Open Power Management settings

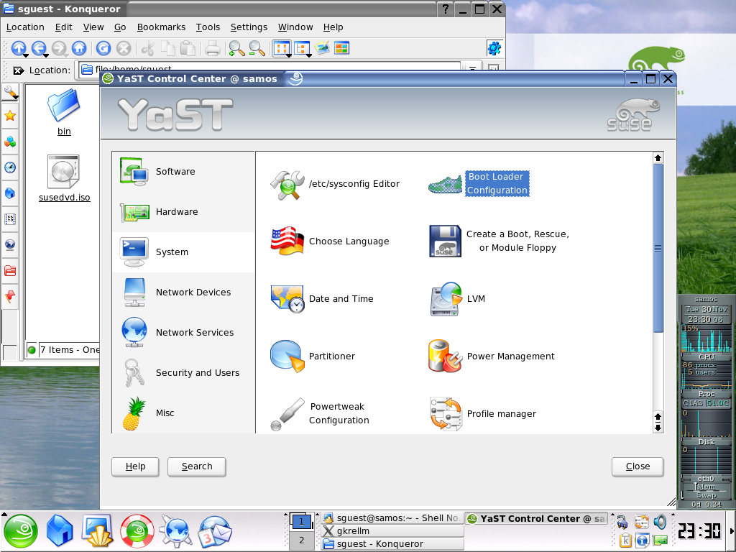pos(492,356)
